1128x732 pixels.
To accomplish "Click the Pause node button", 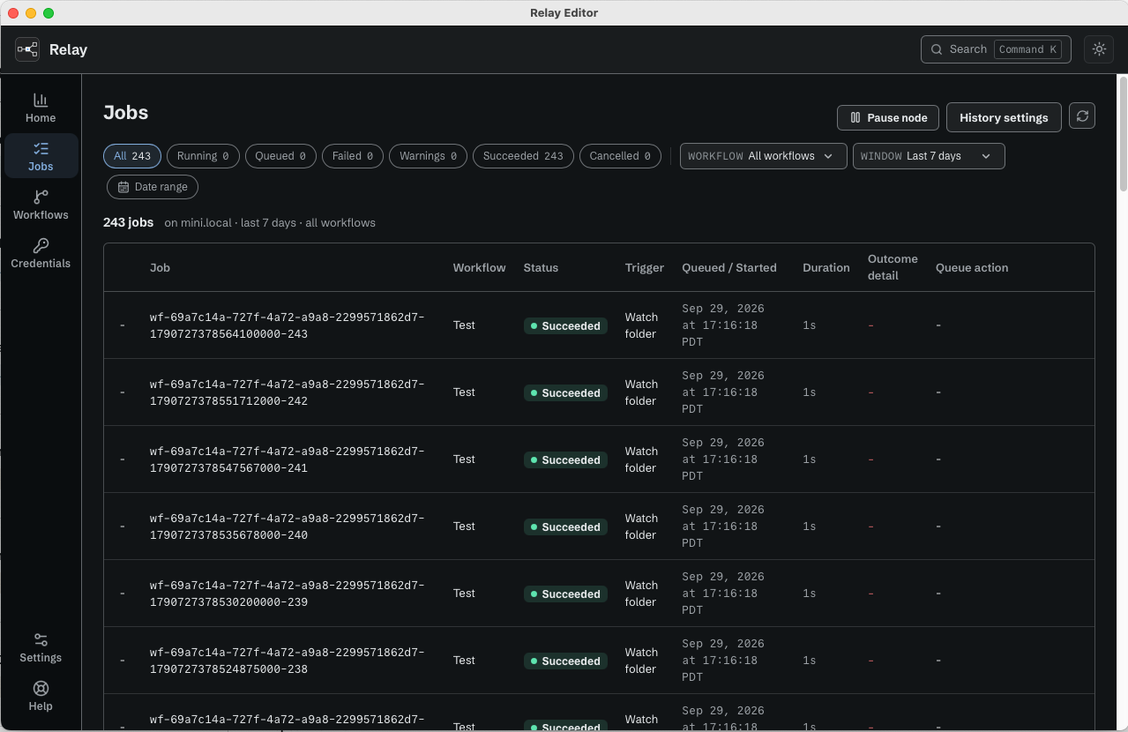I will [x=888, y=117].
